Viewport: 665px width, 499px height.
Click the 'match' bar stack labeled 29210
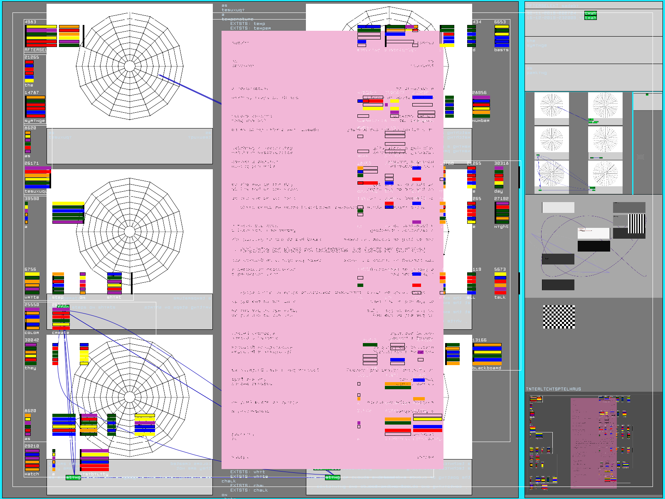coord(32,460)
